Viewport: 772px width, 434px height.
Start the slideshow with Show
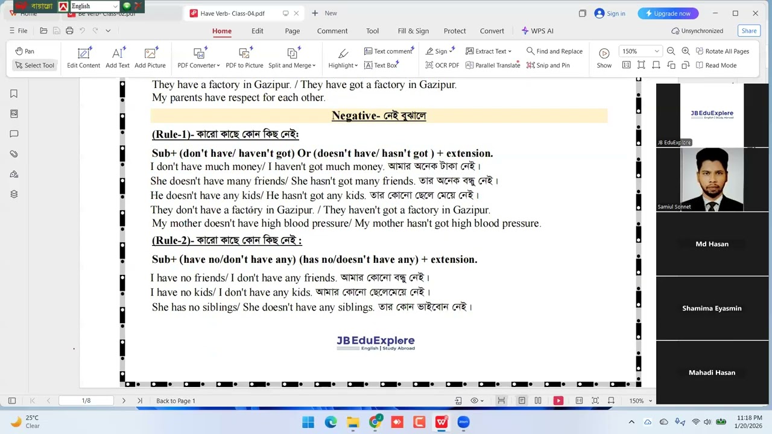[604, 58]
